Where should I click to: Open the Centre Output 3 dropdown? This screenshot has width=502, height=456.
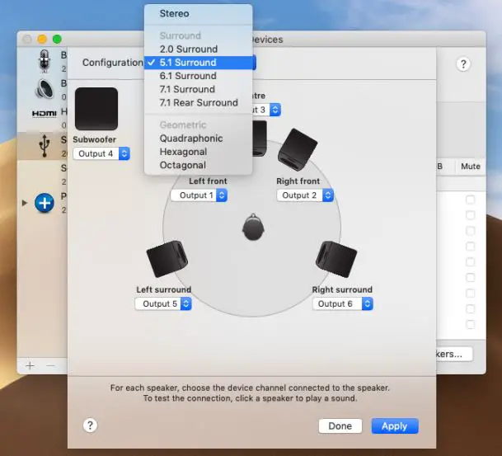266,110
